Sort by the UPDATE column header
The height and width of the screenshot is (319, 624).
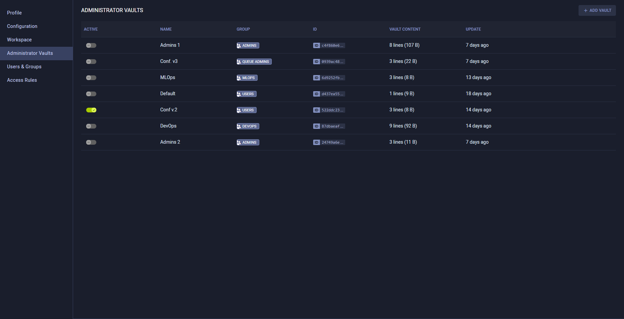(x=473, y=29)
